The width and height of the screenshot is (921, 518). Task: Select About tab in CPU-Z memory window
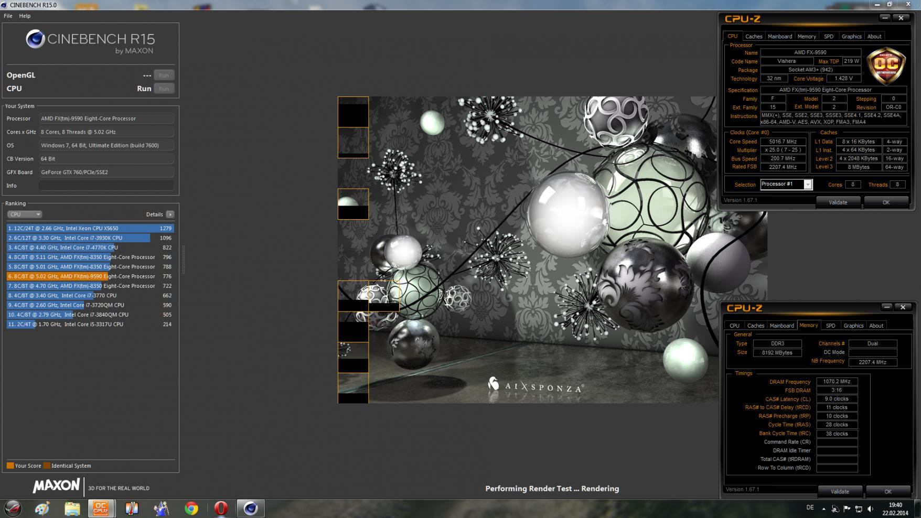coord(876,326)
